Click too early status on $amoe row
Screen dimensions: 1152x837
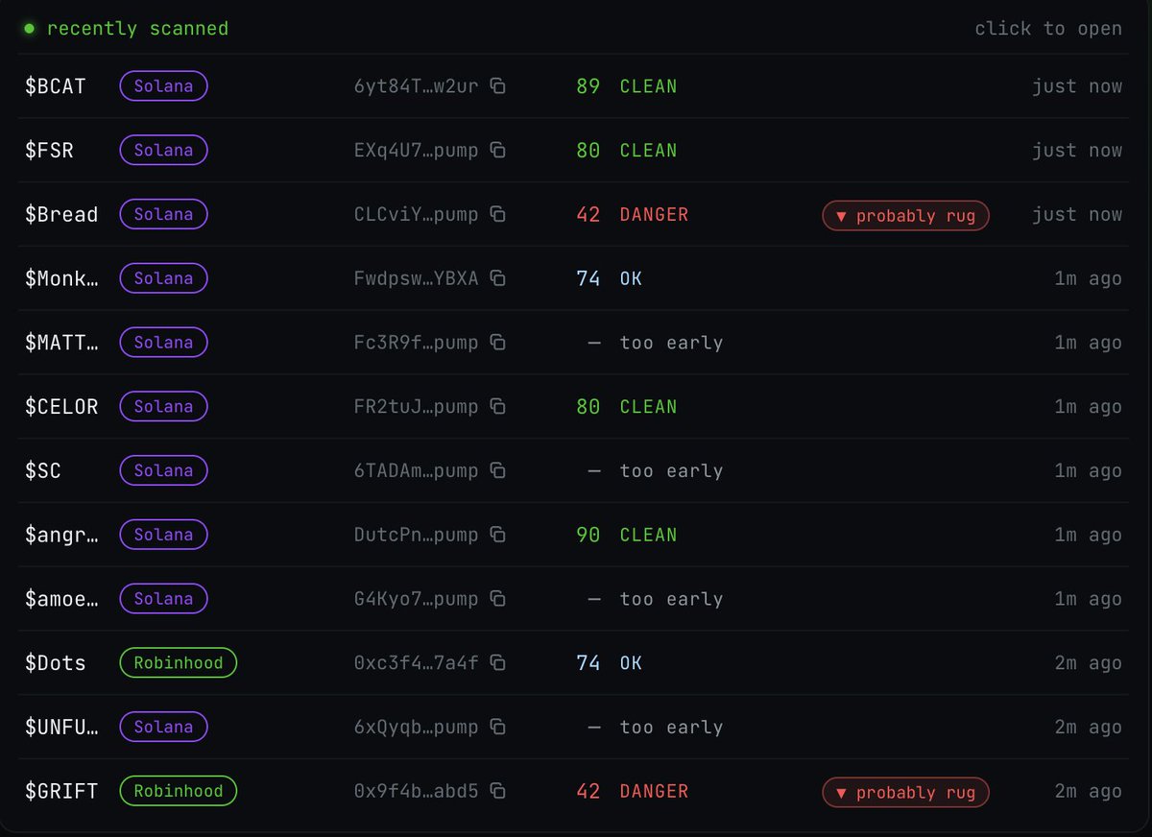(x=671, y=598)
